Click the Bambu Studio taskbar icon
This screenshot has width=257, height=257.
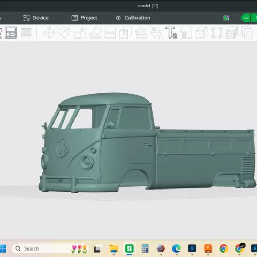click(x=130, y=248)
